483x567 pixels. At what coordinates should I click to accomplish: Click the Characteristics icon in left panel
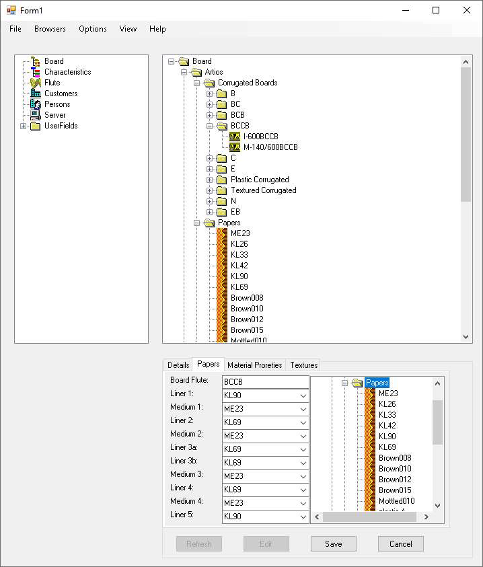[36, 72]
